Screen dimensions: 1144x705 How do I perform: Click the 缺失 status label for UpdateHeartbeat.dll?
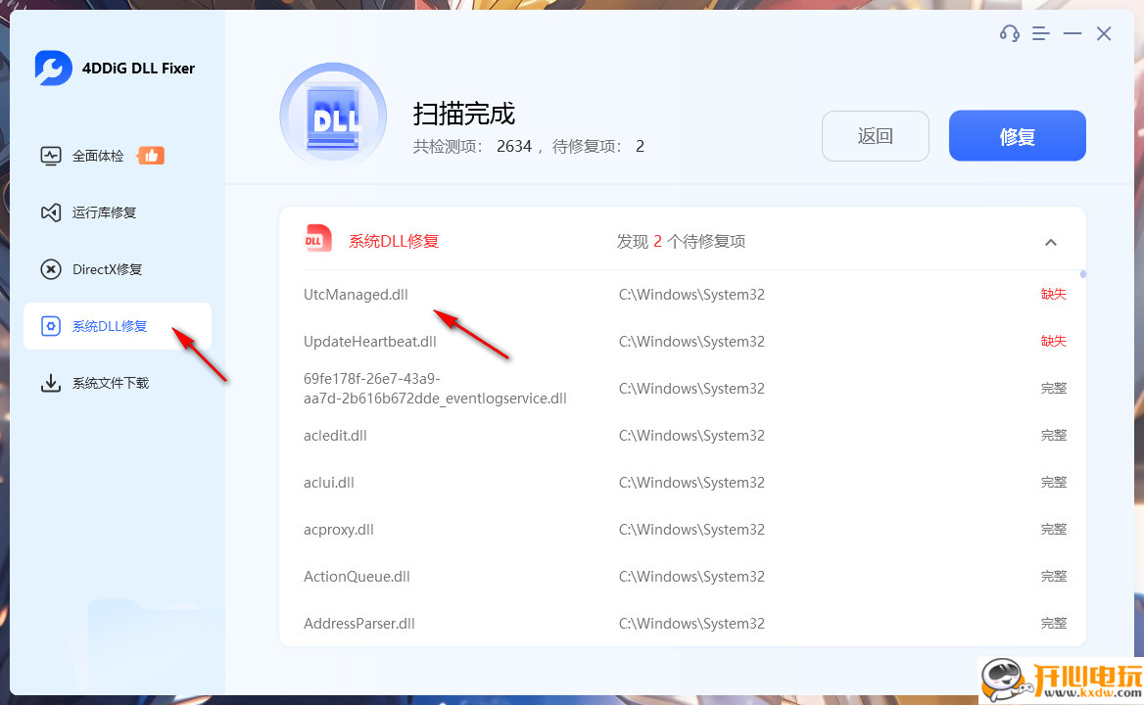[x=1053, y=341]
